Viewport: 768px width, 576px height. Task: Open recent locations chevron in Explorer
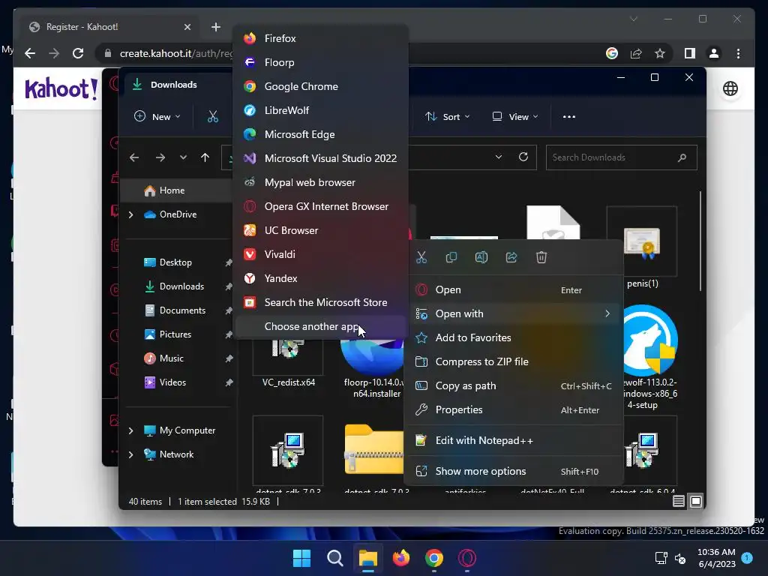pos(183,157)
